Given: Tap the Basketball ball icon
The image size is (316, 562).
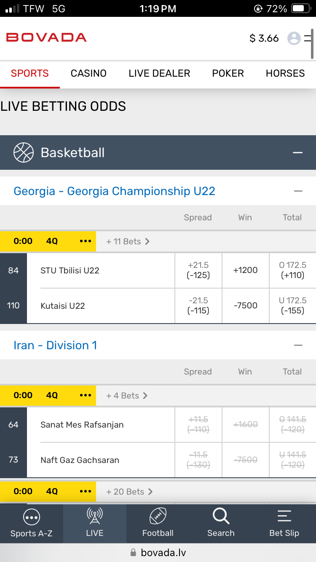Looking at the screenshot, I should click(x=24, y=153).
